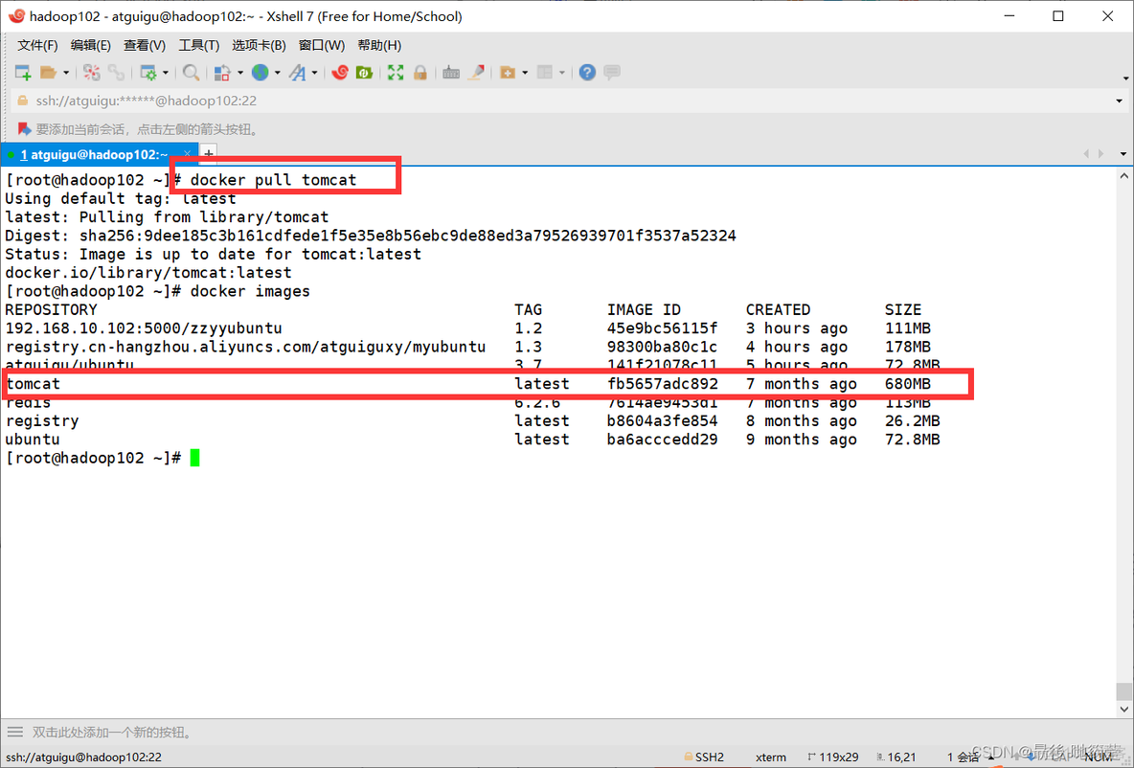Open the 工具(T) menu
Viewport: 1134px width, 768px height.
coord(199,46)
